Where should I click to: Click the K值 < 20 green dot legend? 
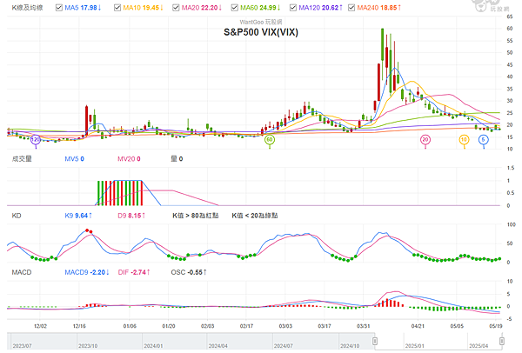tap(255, 216)
